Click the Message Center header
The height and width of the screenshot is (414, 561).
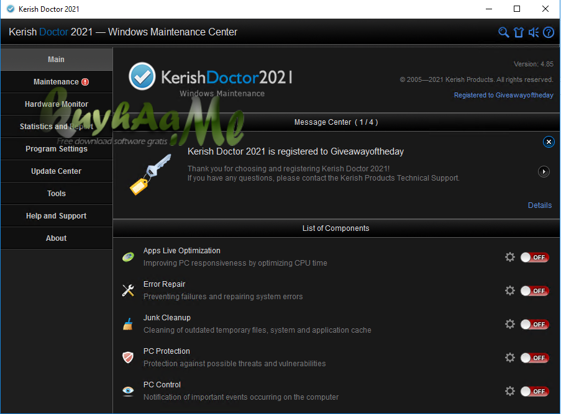tap(336, 122)
